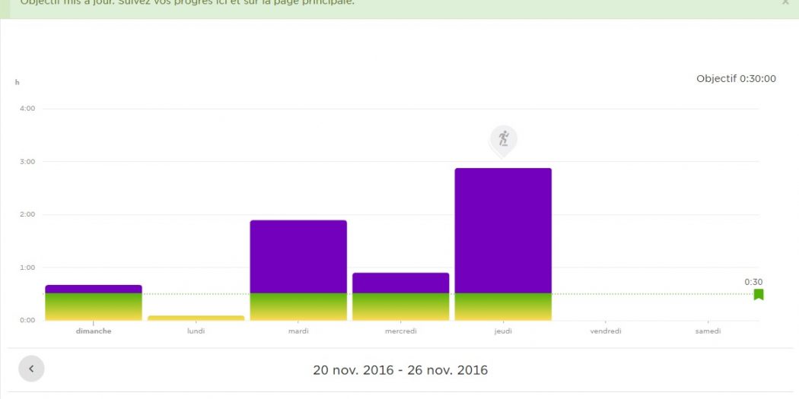This screenshot has height=399, width=799.
Task: Select the vendredi day label
Action: 606,331
